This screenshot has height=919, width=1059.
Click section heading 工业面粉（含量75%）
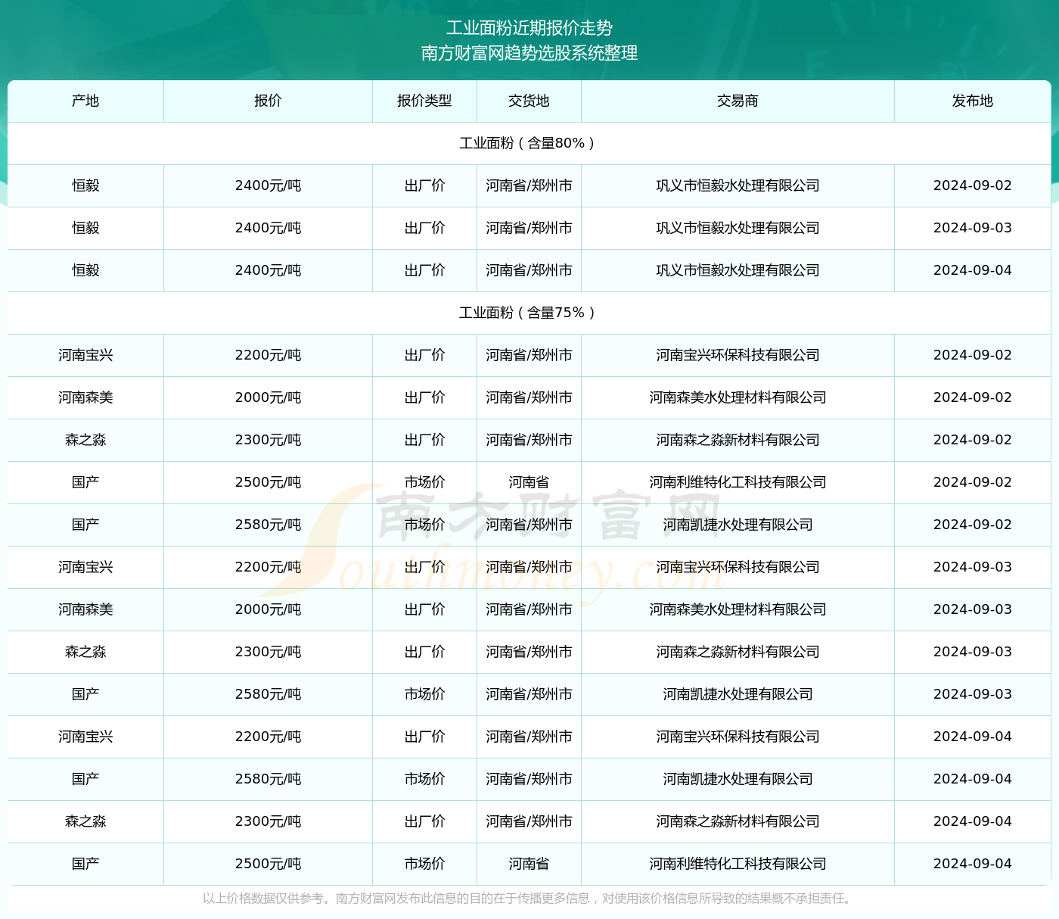pos(529,313)
